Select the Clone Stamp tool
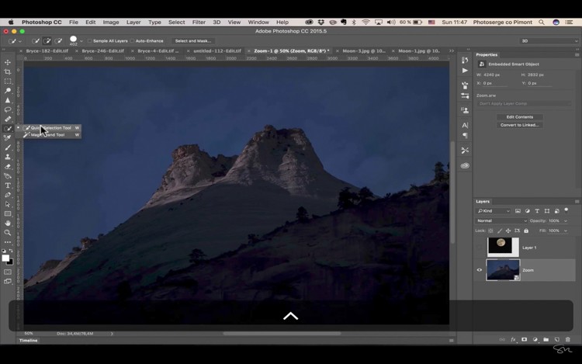The height and width of the screenshot is (364, 582). click(x=8, y=157)
